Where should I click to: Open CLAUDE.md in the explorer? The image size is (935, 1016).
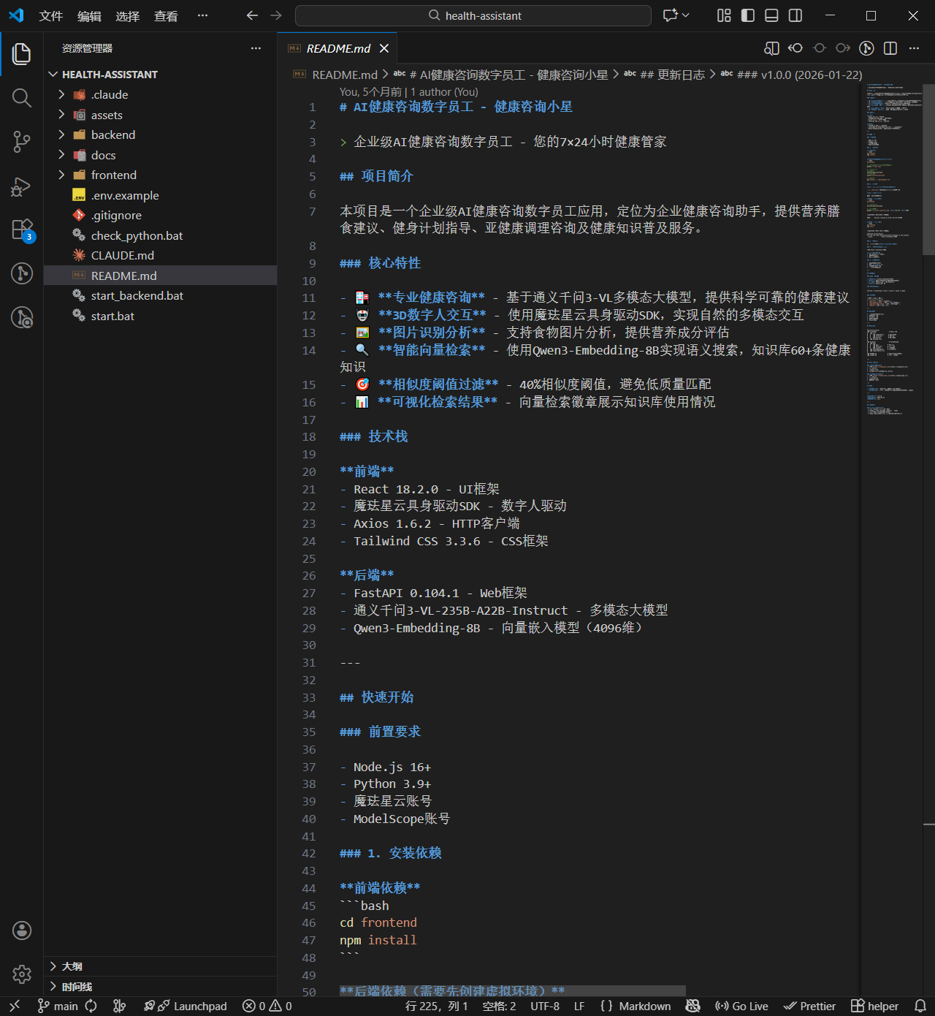point(161,256)
